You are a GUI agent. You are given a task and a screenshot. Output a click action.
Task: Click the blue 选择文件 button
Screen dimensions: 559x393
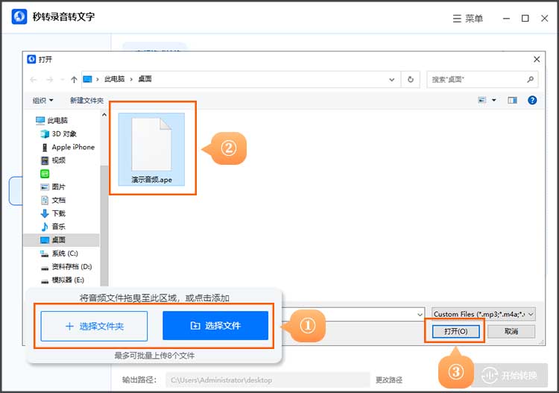click(215, 326)
